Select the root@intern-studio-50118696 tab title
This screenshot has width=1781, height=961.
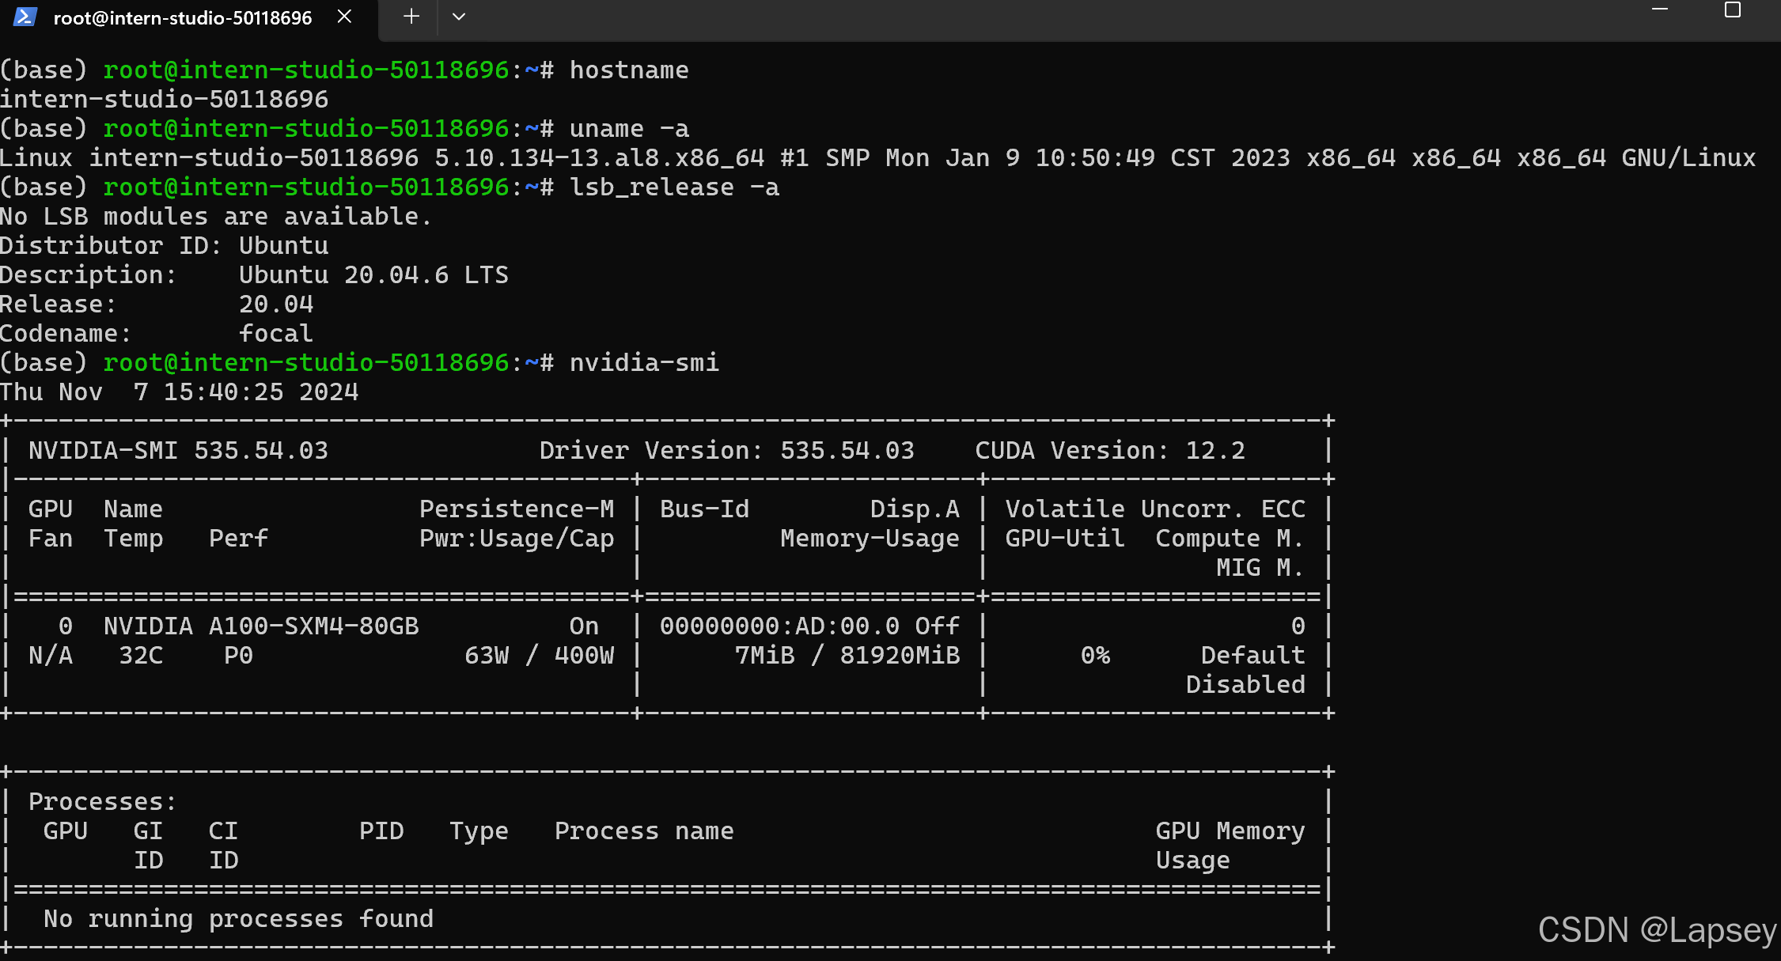[x=183, y=18]
